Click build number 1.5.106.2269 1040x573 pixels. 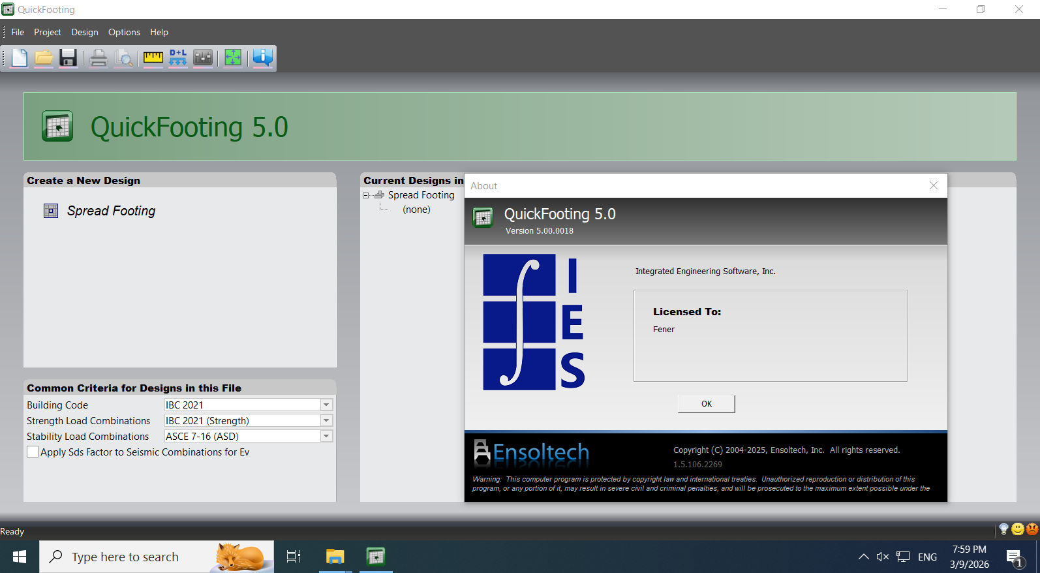(697, 465)
